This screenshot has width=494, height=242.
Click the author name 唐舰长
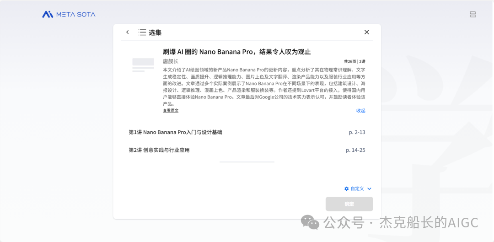(171, 61)
